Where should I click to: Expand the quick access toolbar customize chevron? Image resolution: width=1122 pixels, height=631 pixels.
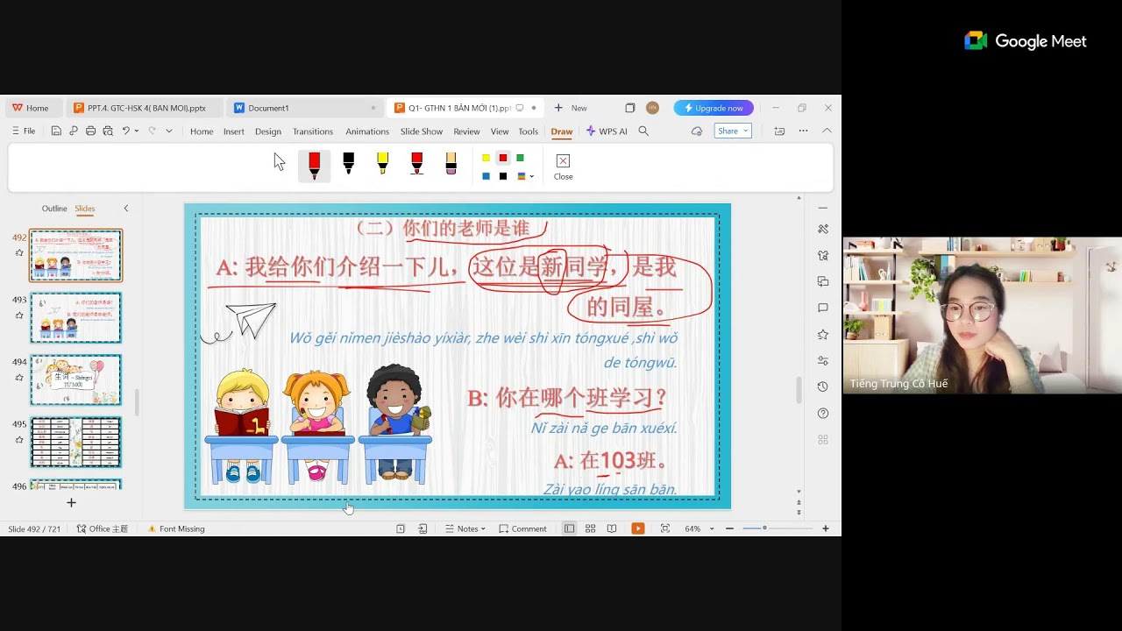tap(169, 131)
